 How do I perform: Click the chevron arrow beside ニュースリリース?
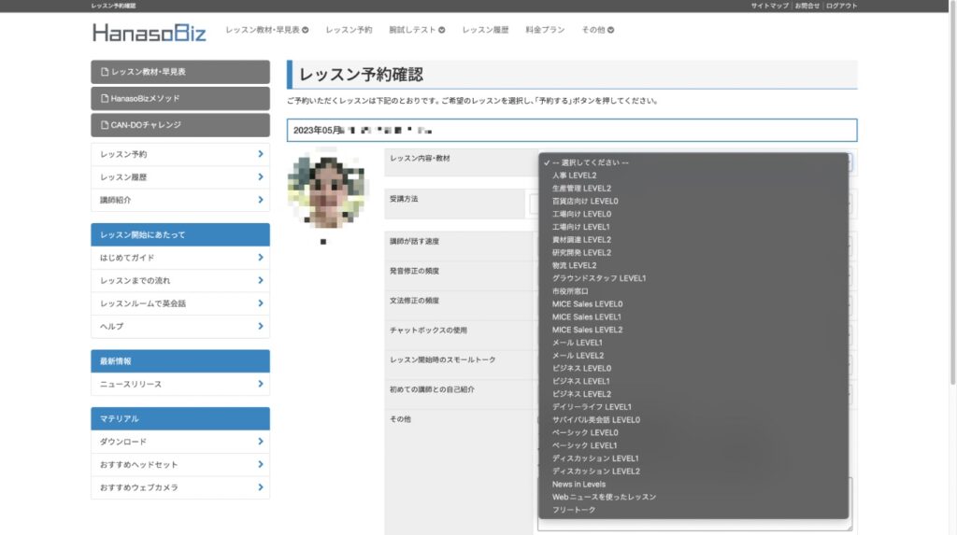pos(260,384)
